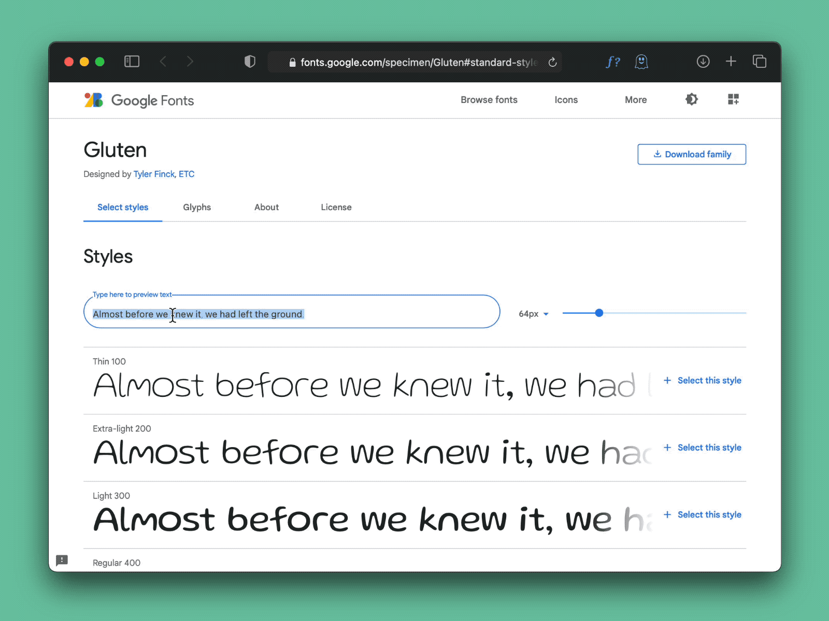
Task: Click the Google Fonts logo
Action: coord(139,100)
